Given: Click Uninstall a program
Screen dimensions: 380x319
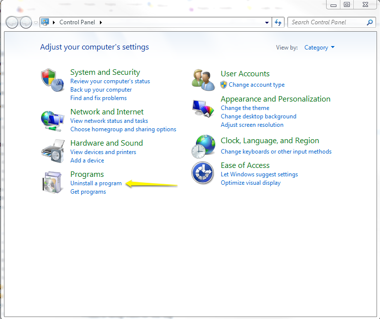Looking at the screenshot, I should point(95,183).
